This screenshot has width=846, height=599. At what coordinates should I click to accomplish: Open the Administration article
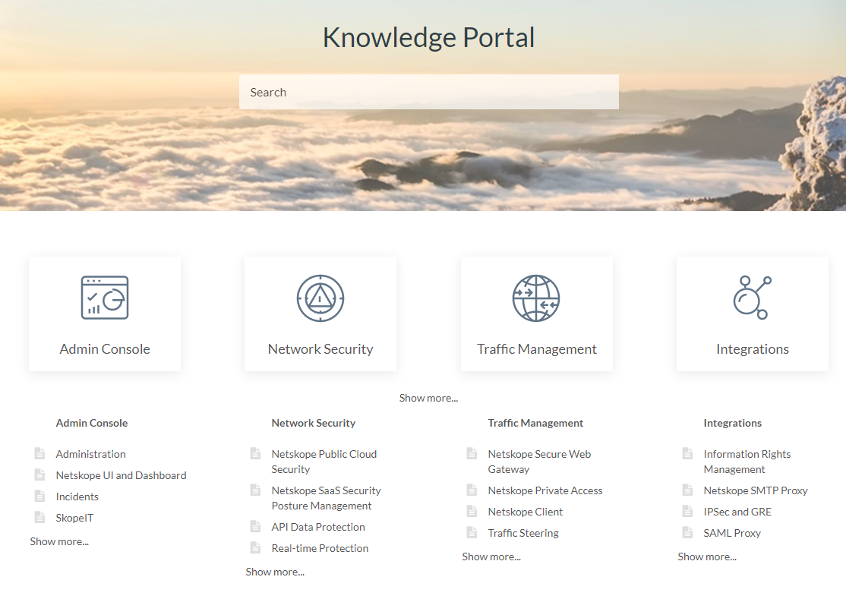pyautogui.click(x=90, y=454)
